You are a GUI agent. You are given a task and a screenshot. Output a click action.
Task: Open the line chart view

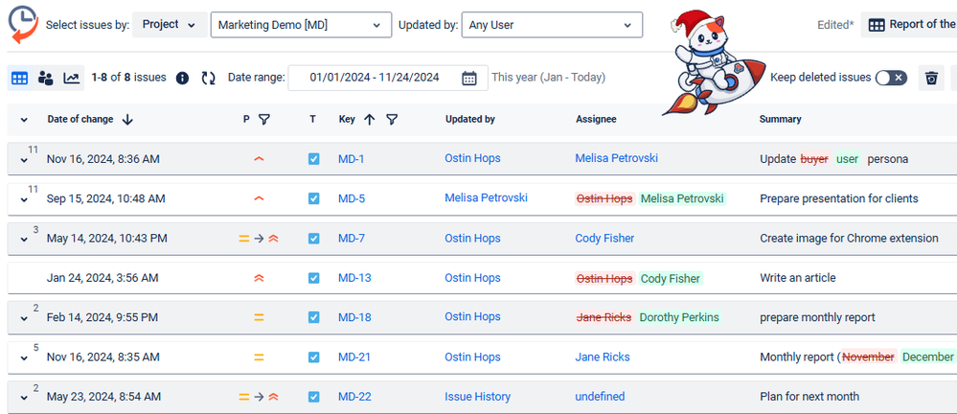coord(72,79)
